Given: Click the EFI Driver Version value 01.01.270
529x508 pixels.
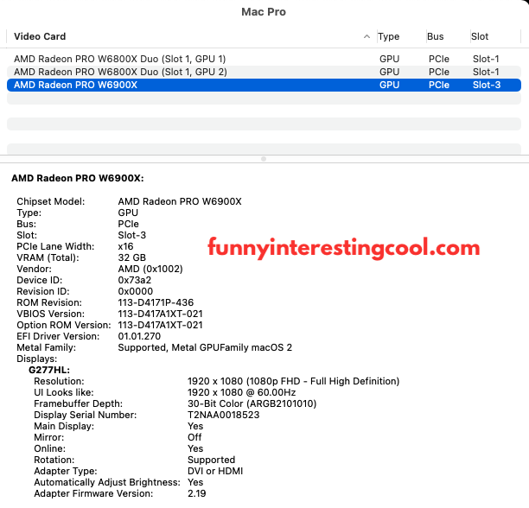Looking at the screenshot, I should [x=139, y=336].
